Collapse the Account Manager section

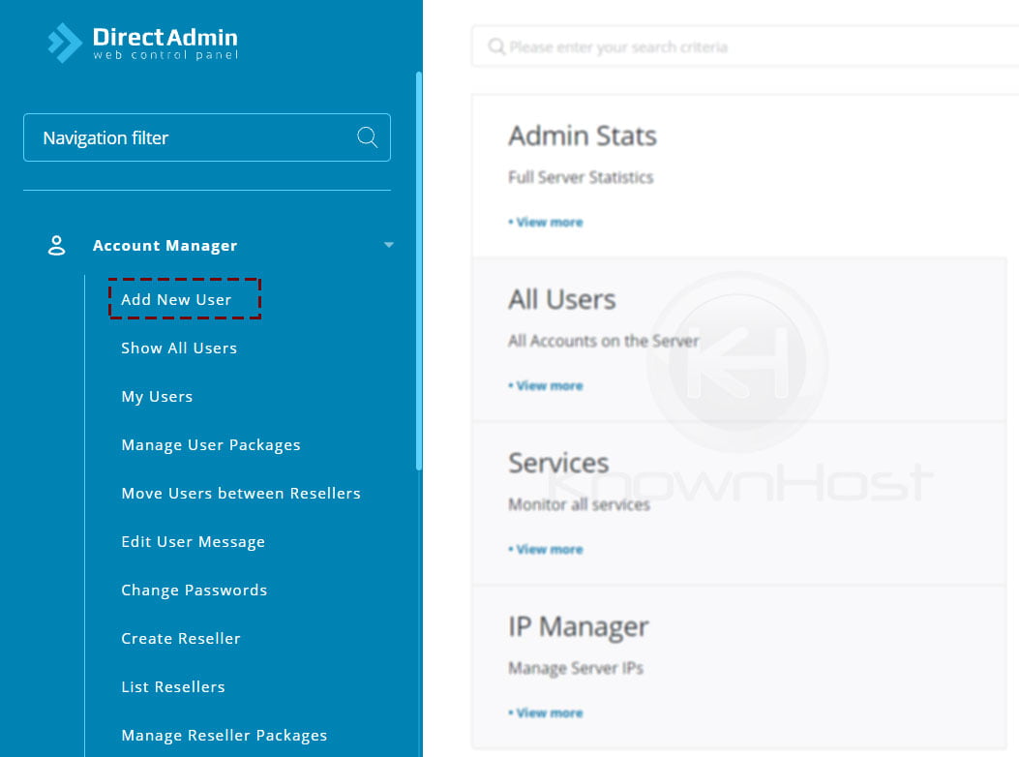(x=388, y=245)
